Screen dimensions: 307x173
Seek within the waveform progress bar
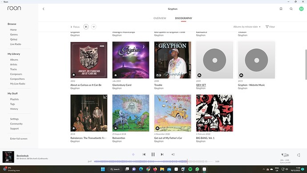pyautogui.click(x=153, y=161)
